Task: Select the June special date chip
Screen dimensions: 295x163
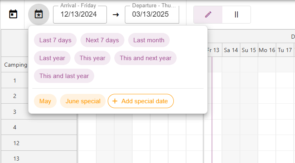Action: (83, 101)
